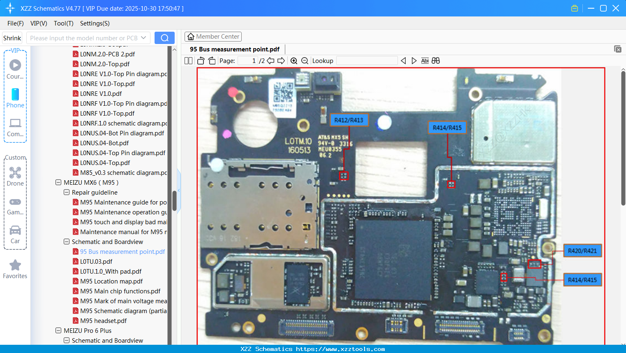Open search with the binoculars icon
The height and width of the screenshot is (353, 626).
[436, 60]
